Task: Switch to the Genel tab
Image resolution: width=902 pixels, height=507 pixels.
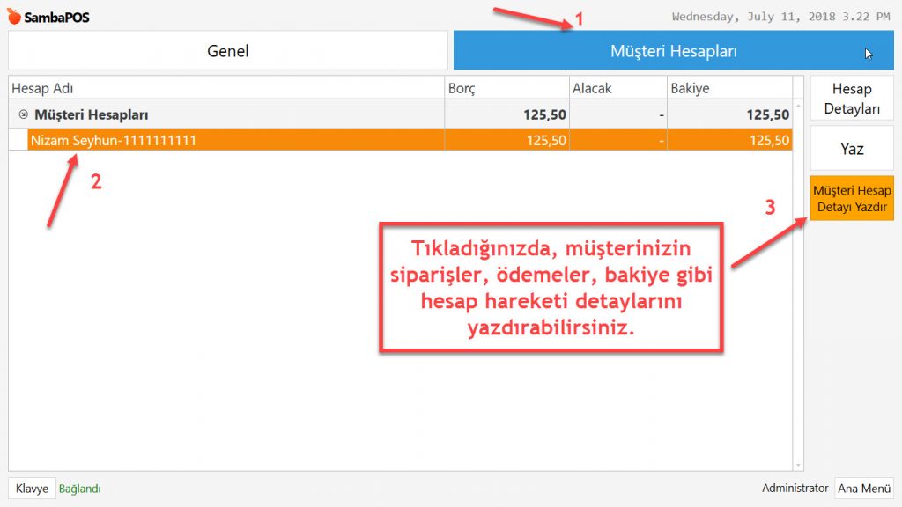Action: pyautogui.click(x=228, y=51)
